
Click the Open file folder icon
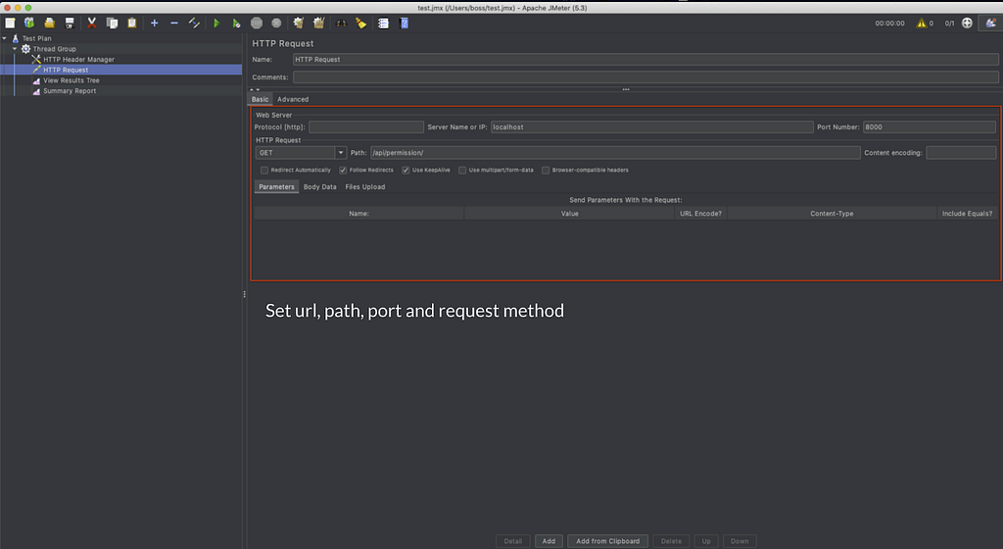(x=49, y=23)
